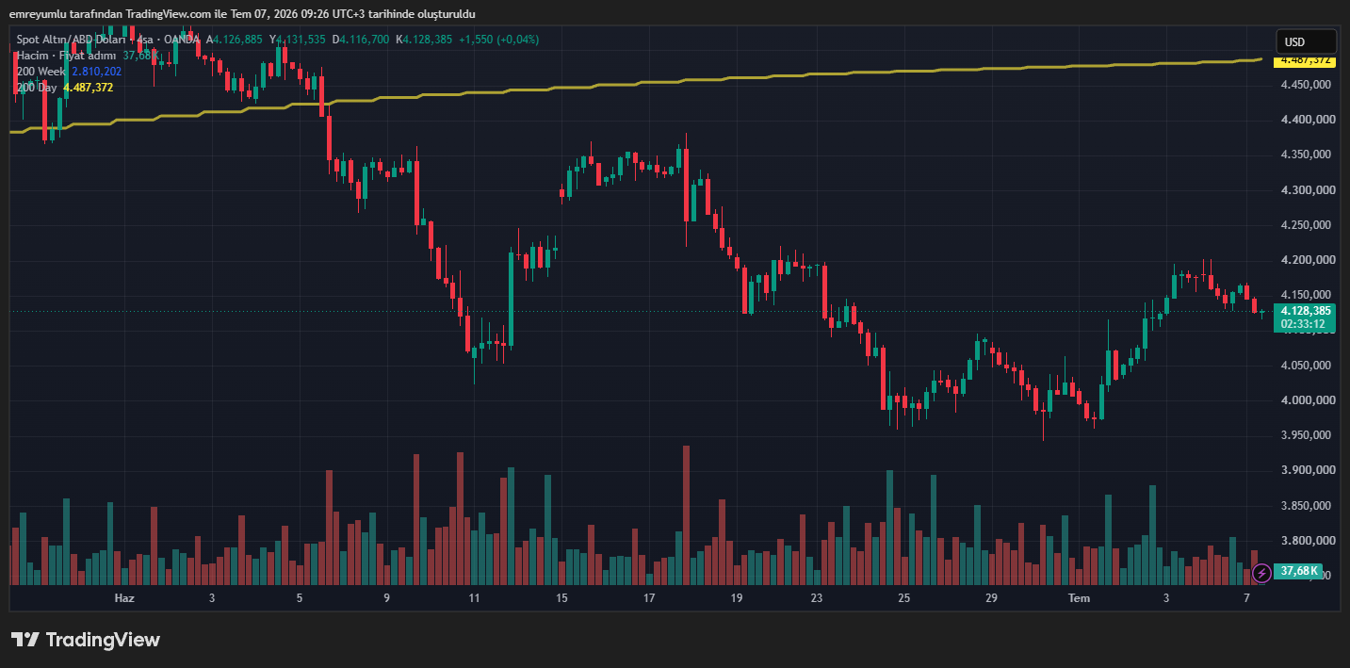Click date 19 on the time axis
The image size is (1350, 668).
click(x=737, y=598)
